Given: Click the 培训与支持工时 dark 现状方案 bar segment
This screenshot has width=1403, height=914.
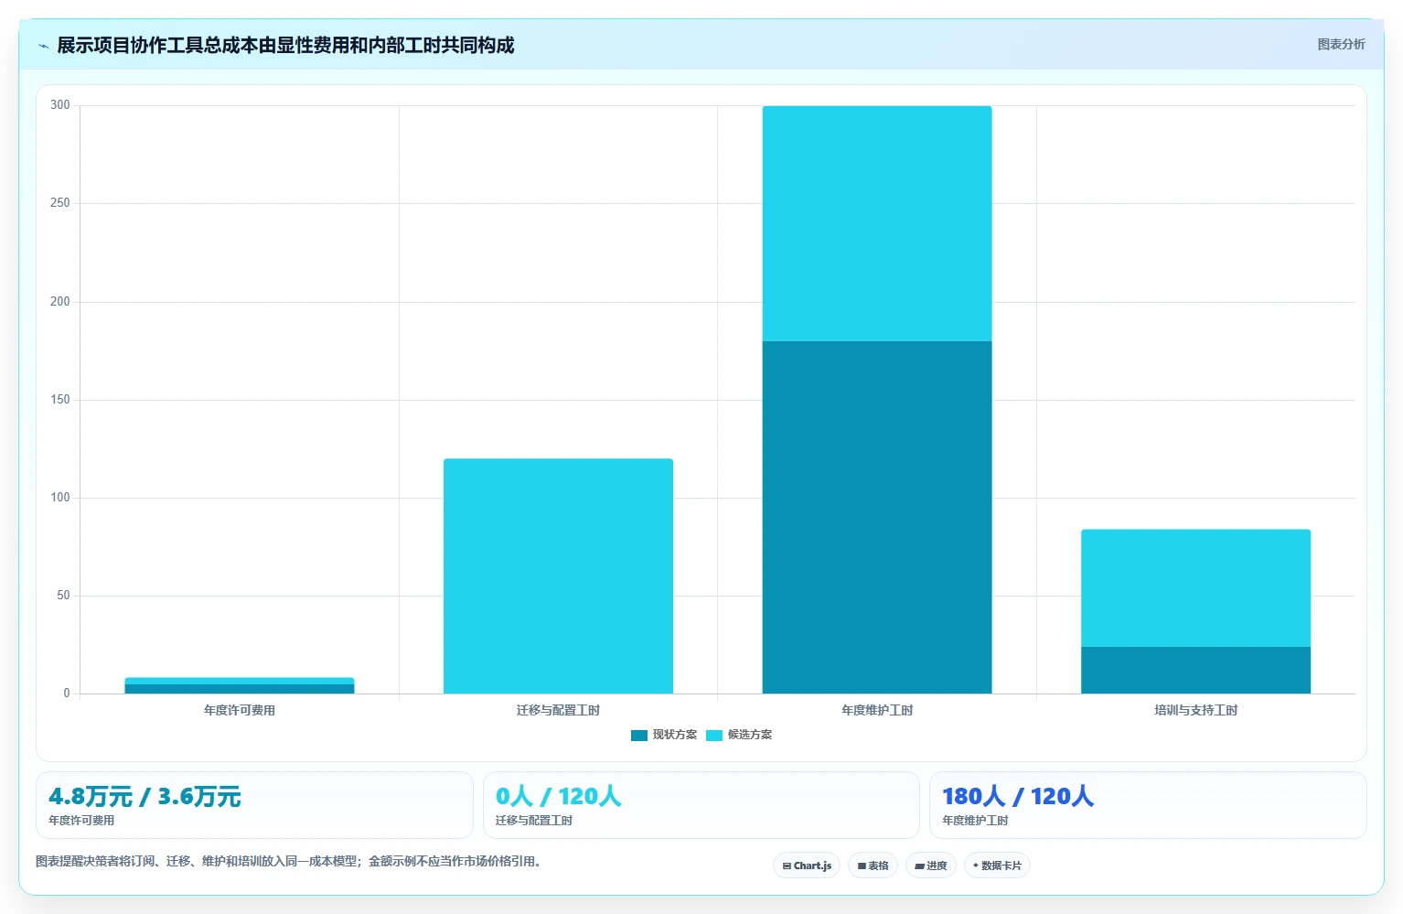Looking at the screenshot, I should tap(1195, 670).
